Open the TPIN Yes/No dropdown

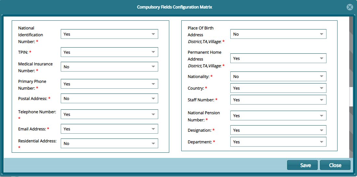(109, 52)
